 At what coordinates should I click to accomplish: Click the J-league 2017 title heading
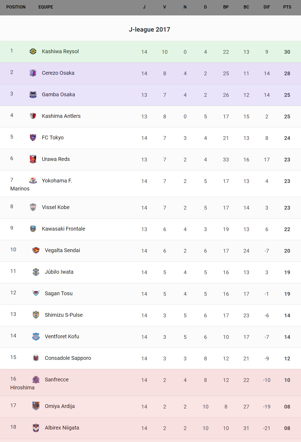click(x=149, y=30)
